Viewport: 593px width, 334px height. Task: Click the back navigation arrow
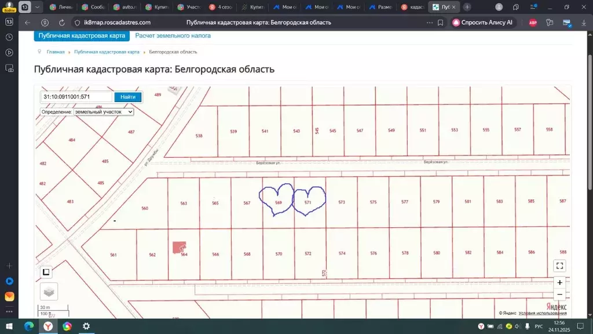(x=27, y=23)
